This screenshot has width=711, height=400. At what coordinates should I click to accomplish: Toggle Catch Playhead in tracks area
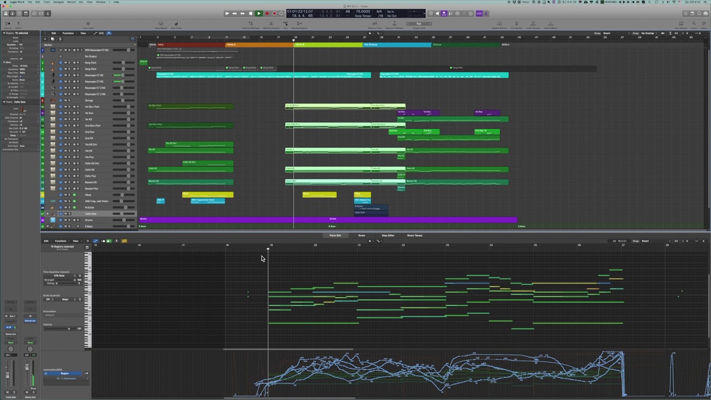109,33
